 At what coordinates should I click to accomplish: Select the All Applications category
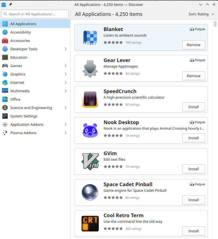pyautogui.click(x=35, y=24)
